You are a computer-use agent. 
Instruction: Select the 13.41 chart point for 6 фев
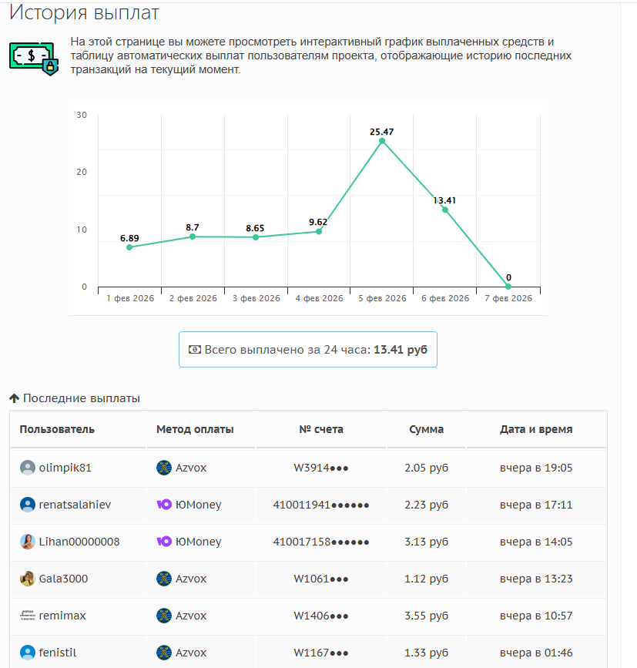click(x=445, y=210)
